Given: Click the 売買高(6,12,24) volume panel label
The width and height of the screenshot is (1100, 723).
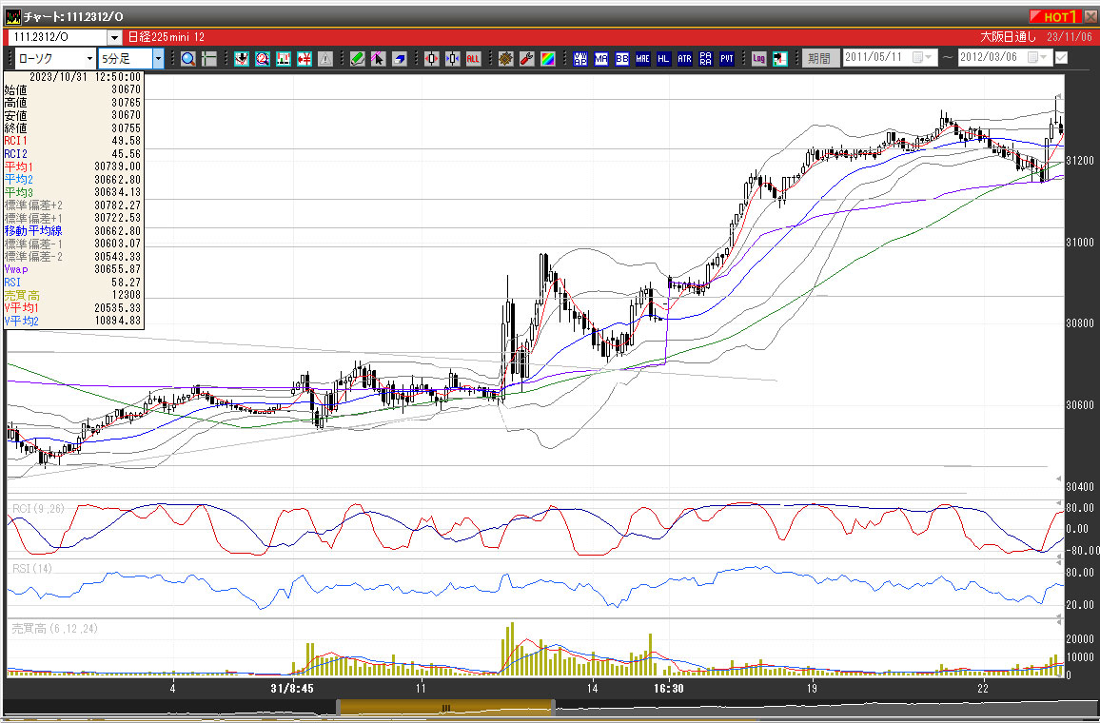Looking at the screenshot, I should pos(55,629).
